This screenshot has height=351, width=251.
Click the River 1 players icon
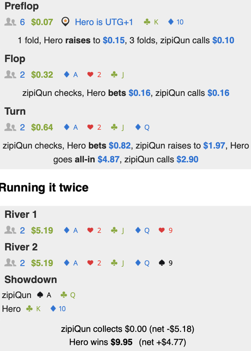10,230
